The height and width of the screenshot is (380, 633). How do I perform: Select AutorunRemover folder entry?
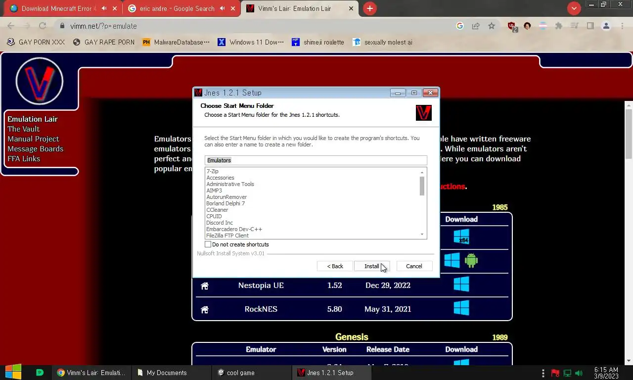coord(226,197)
